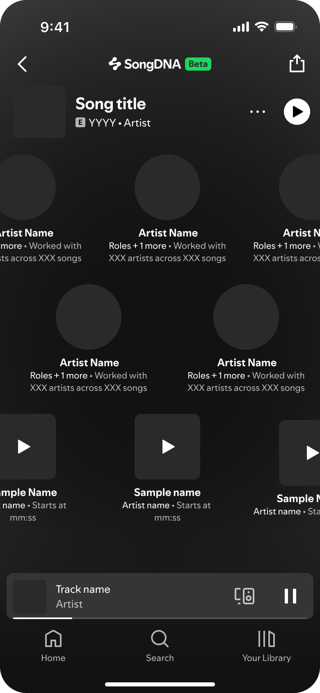Open the connect devices speaker icon

click(x=245, y=596)
